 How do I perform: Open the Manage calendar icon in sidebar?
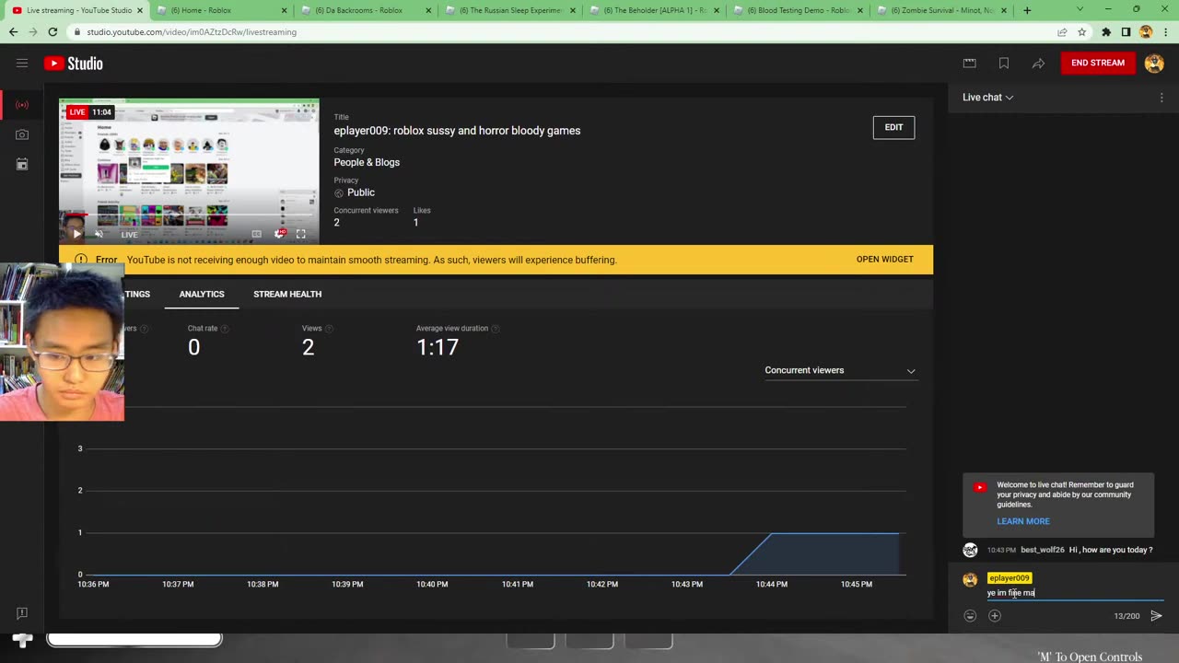(22, 164)
